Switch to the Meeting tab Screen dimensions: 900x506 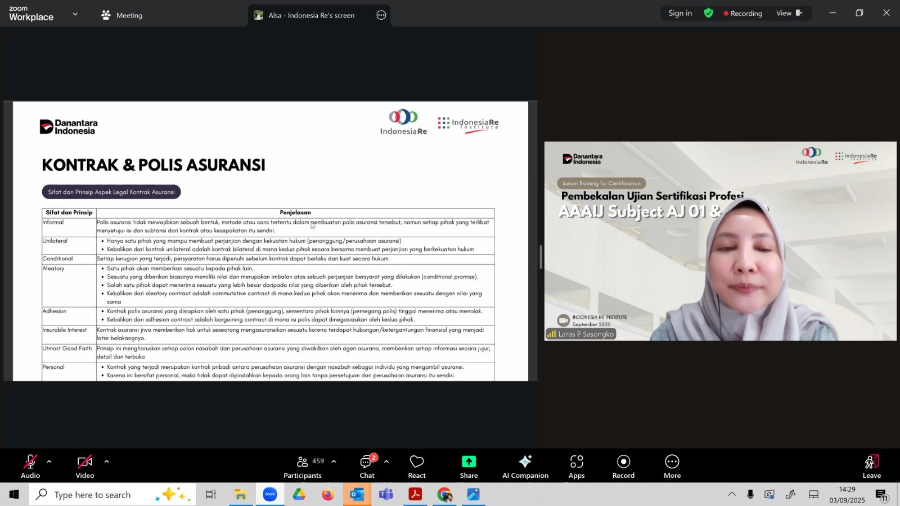(x=122, y=15)
